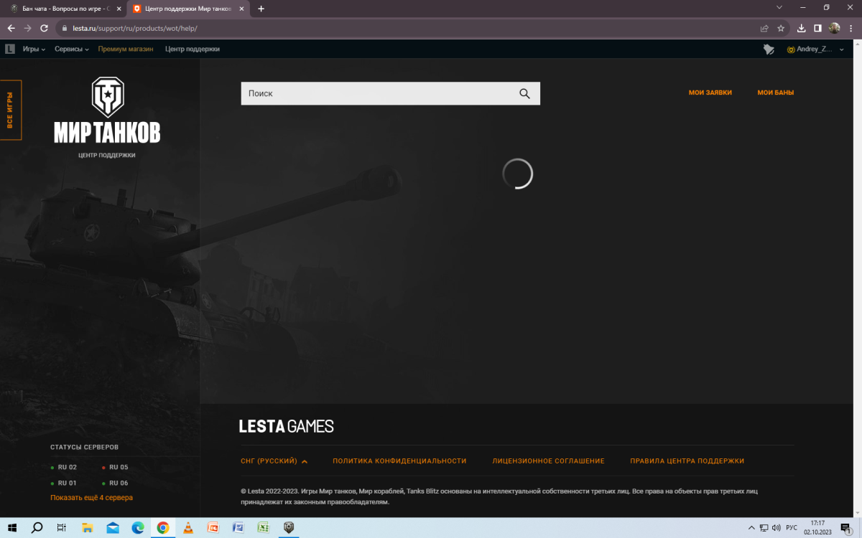The width and height of the screenshot is (862, 538).
Task: Reload the page with the refresh icon
Action: pos(44,29)
